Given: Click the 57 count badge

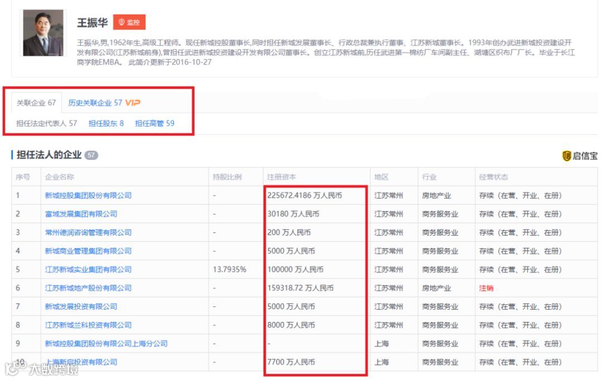Looking at the screenshot, I should point(91,155).
